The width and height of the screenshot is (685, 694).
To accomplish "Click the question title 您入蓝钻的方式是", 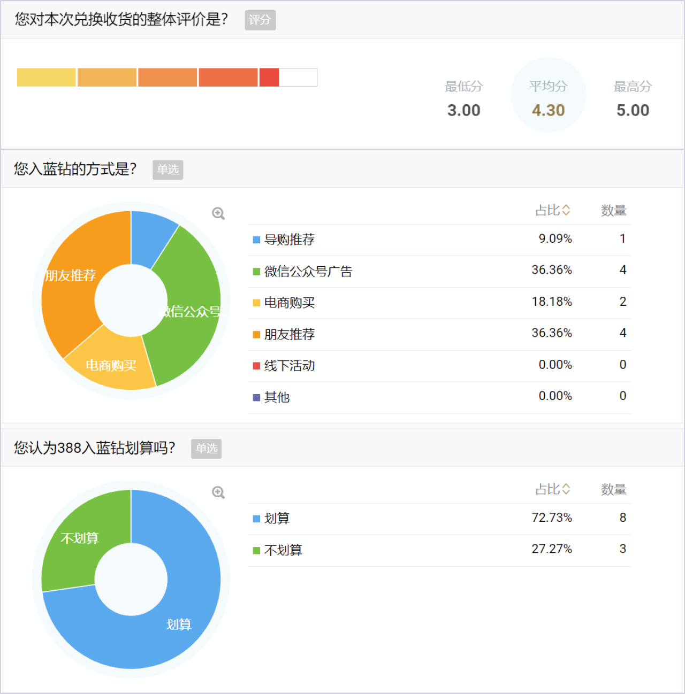I will coord(75,169).
